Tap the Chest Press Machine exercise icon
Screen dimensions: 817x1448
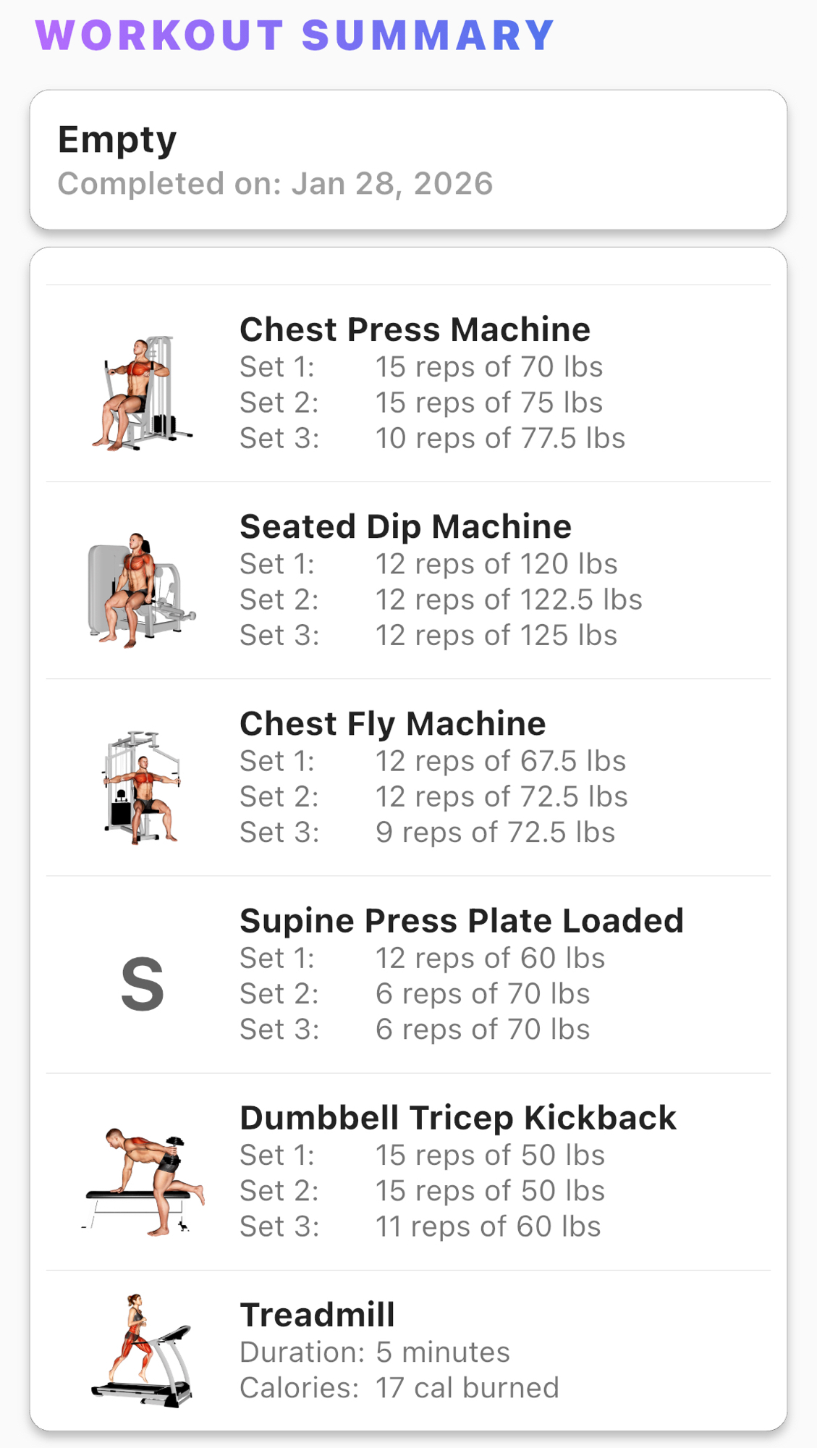(142, 393)
